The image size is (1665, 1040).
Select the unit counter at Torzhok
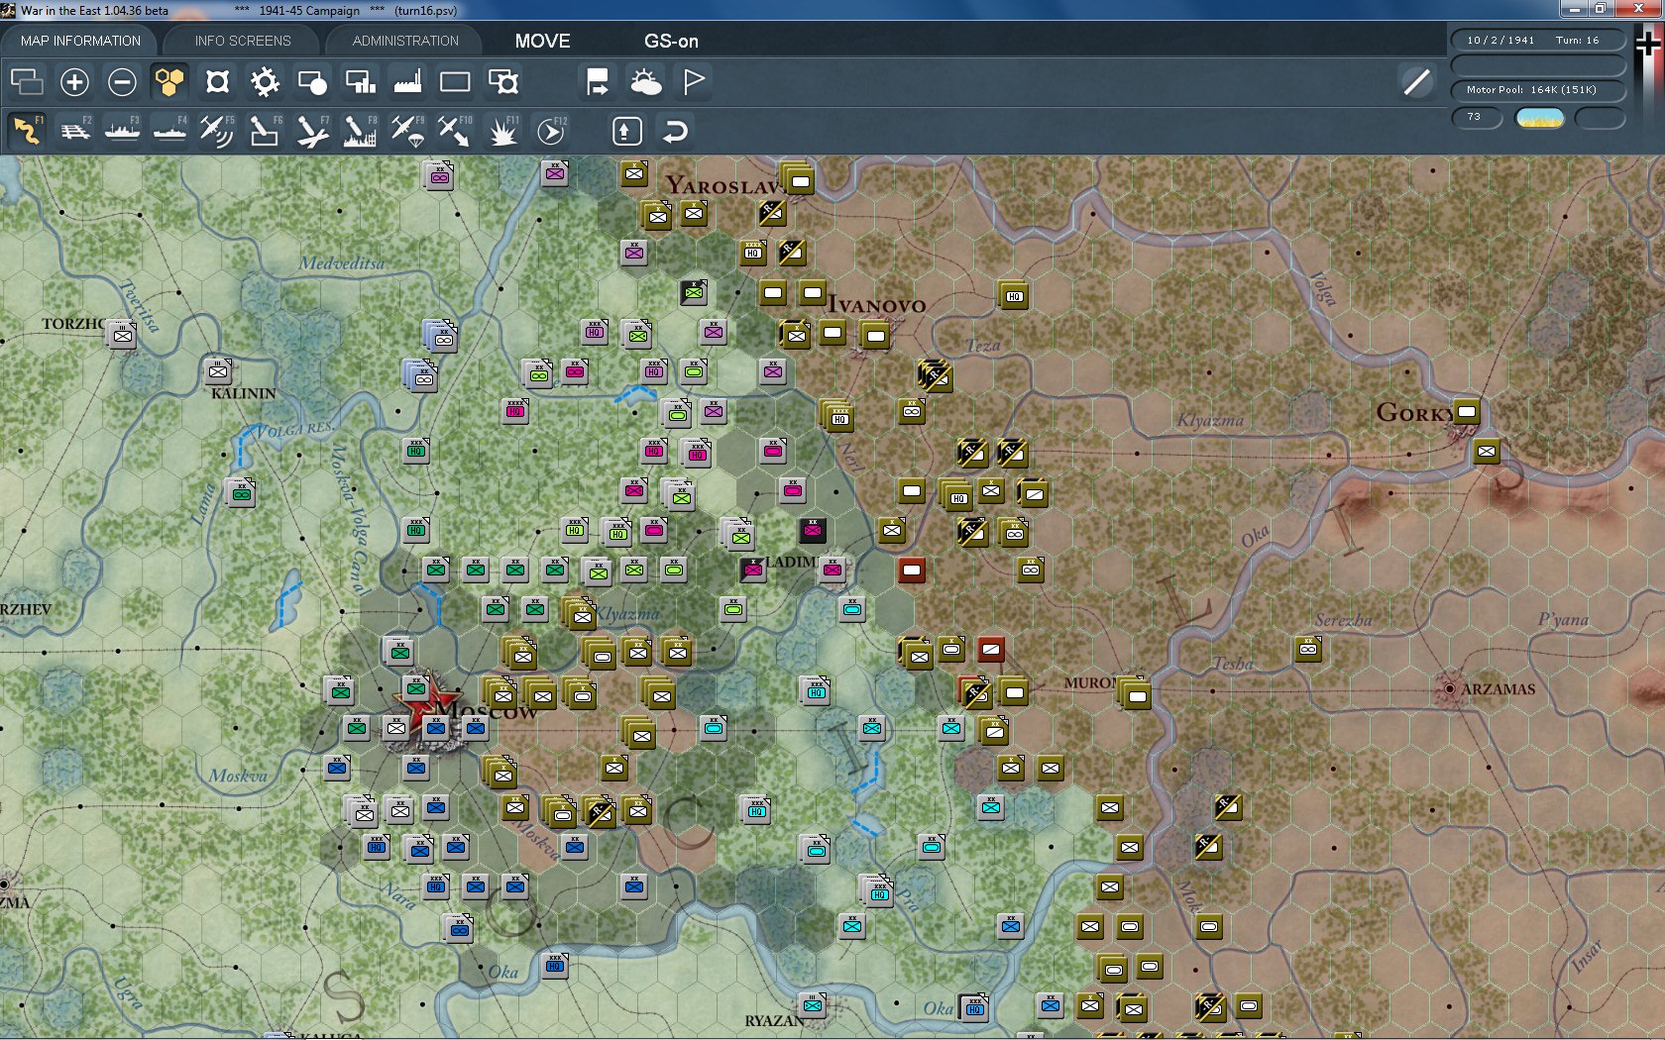(122, 335)
